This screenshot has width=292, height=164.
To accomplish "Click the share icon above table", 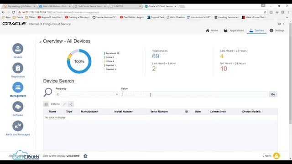I will pyautogui.click(x=71, y=104).
